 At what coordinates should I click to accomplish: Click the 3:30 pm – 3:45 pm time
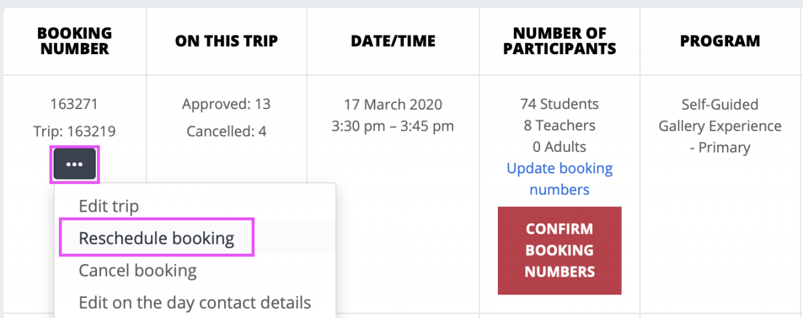click(393, 126)
